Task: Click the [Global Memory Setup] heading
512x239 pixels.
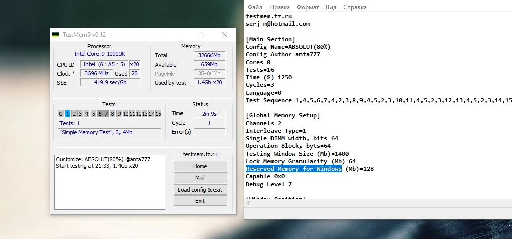Action: coord(283,115)
